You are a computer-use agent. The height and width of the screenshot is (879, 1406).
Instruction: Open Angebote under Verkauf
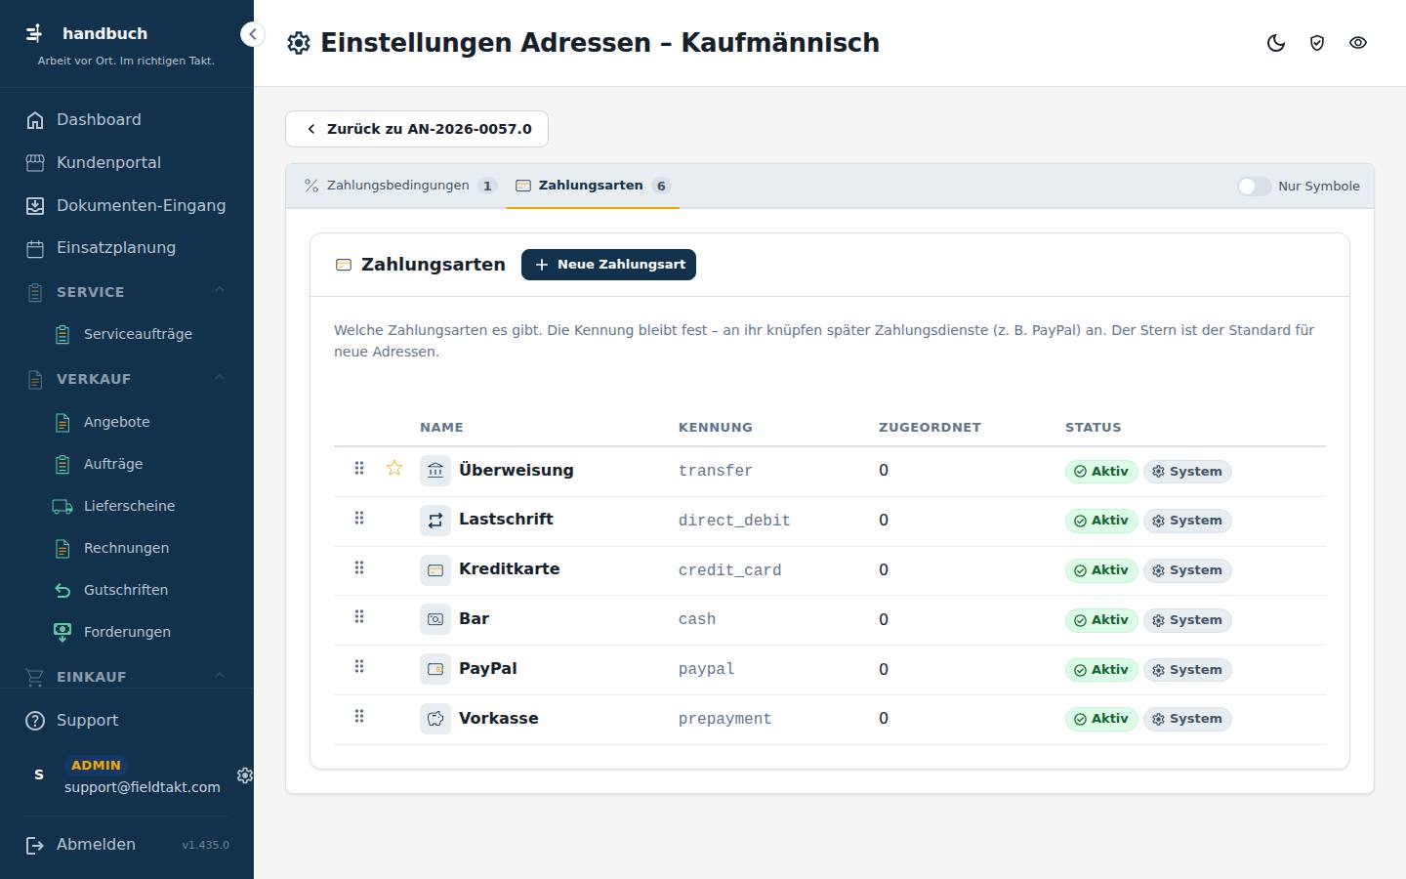(x=139, y=422)
